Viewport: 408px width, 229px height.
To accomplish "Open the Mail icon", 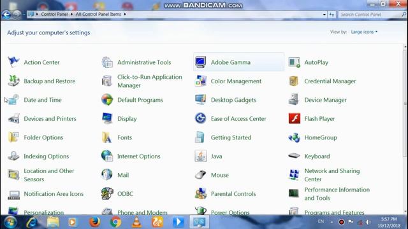I will [x=107, y=175].
